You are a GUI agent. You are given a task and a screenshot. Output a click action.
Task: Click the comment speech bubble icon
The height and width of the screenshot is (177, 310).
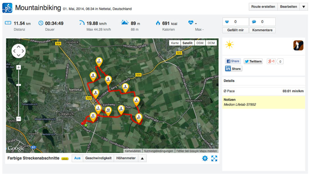[254, 22]
